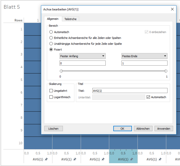Switch to the Teilstriche tab
This screenshot has height=166, width=180.
(x=70, y=19)
